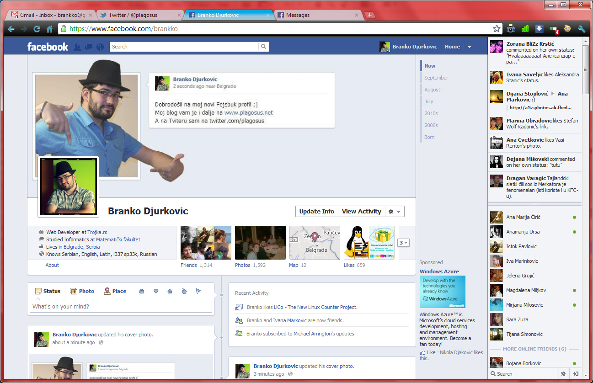The image size is (593, 383).
Task: Select the life event briefcase icon
Action: 142,291
